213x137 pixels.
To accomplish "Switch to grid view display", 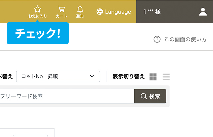I will click(153, 77).
